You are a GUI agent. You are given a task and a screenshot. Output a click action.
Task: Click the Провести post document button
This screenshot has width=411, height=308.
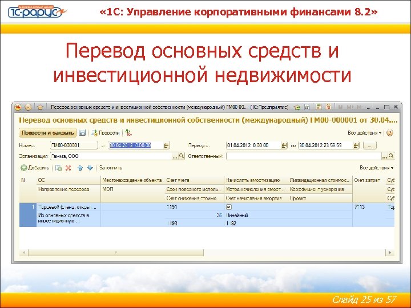pyautogui.click(x=106, y=133)
